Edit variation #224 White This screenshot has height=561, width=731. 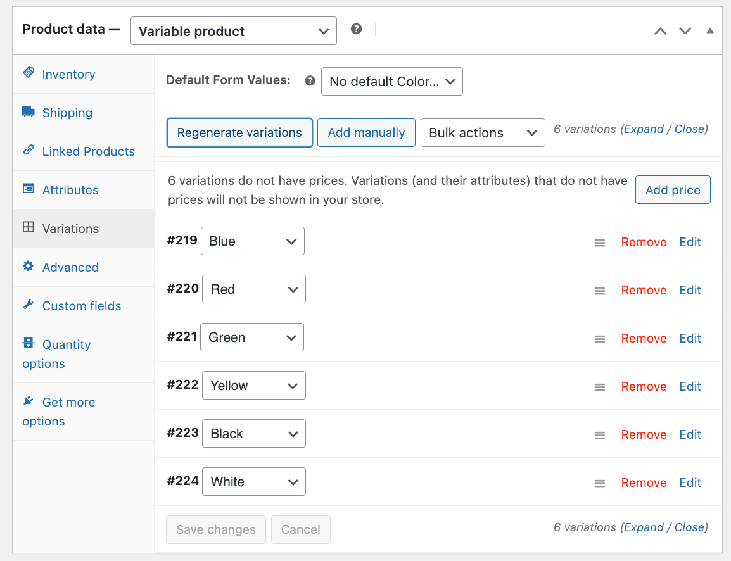(x=690, y=482)
